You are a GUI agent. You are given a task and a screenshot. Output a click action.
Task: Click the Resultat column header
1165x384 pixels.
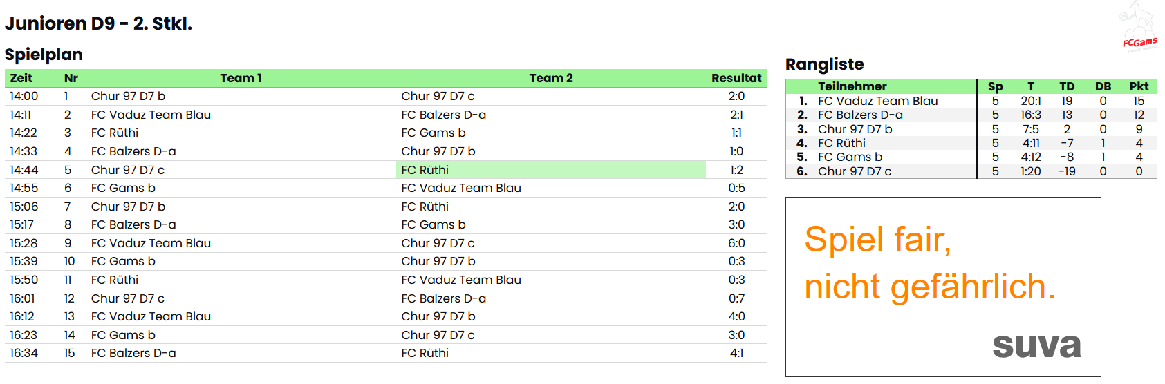pyautogui.click(x=736, y=78)
